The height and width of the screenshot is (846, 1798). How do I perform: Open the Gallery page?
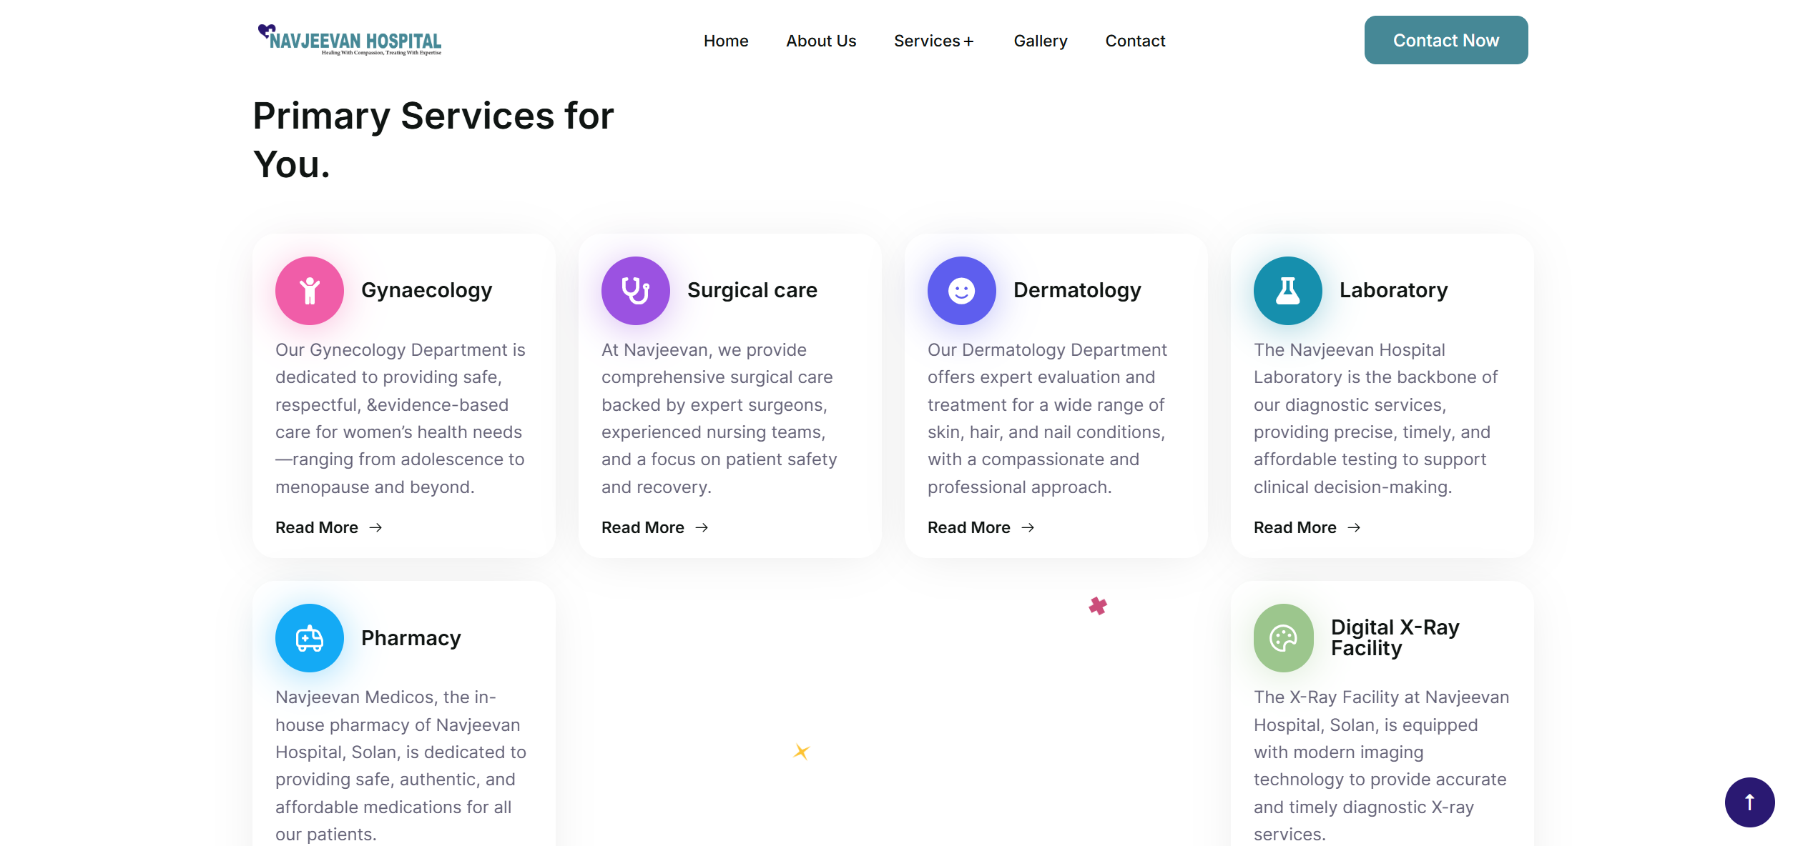[x=1040, y=41]
